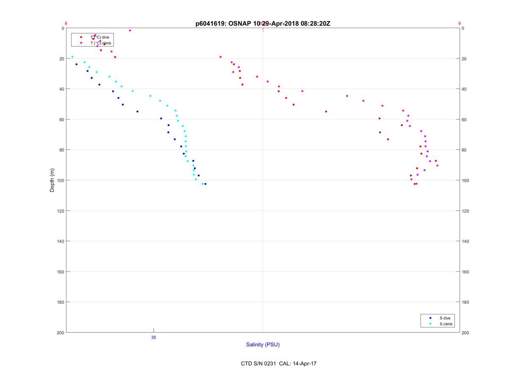Click the lone red dive point at 55 m depth
508x374 pixels.
(326, 112)
